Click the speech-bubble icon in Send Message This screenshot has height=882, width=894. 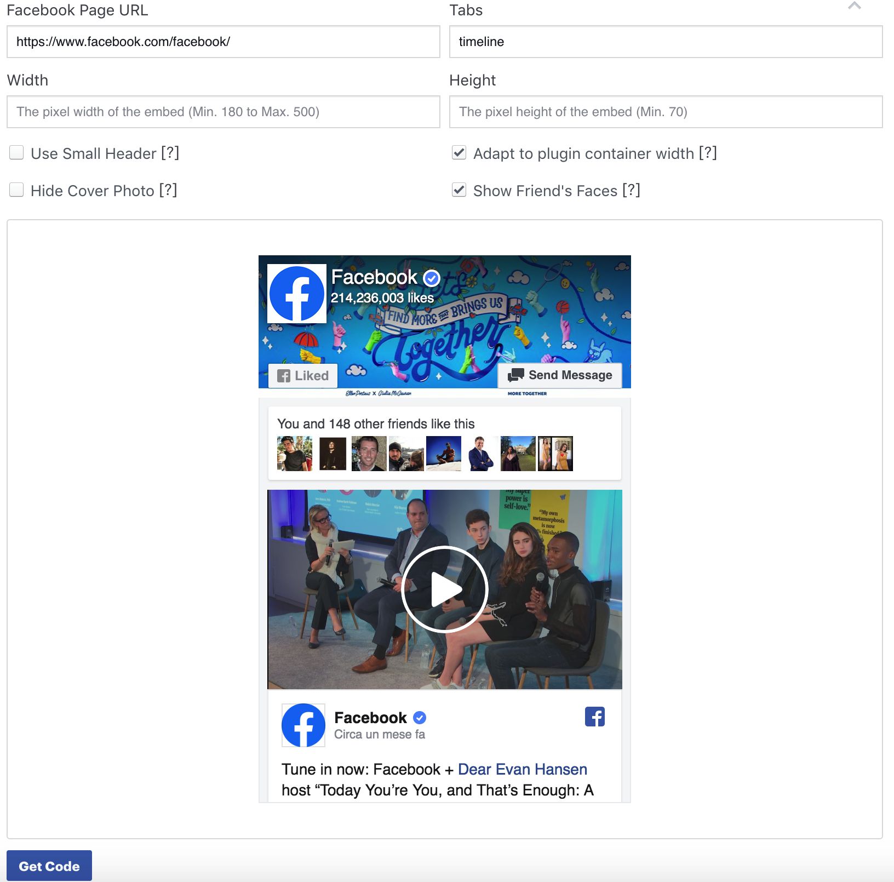click(515, 375)
